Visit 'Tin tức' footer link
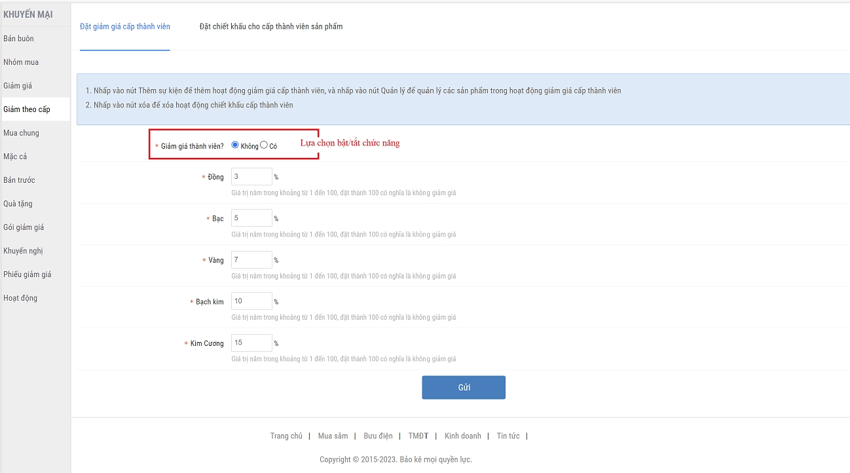 tap(508, 436)
